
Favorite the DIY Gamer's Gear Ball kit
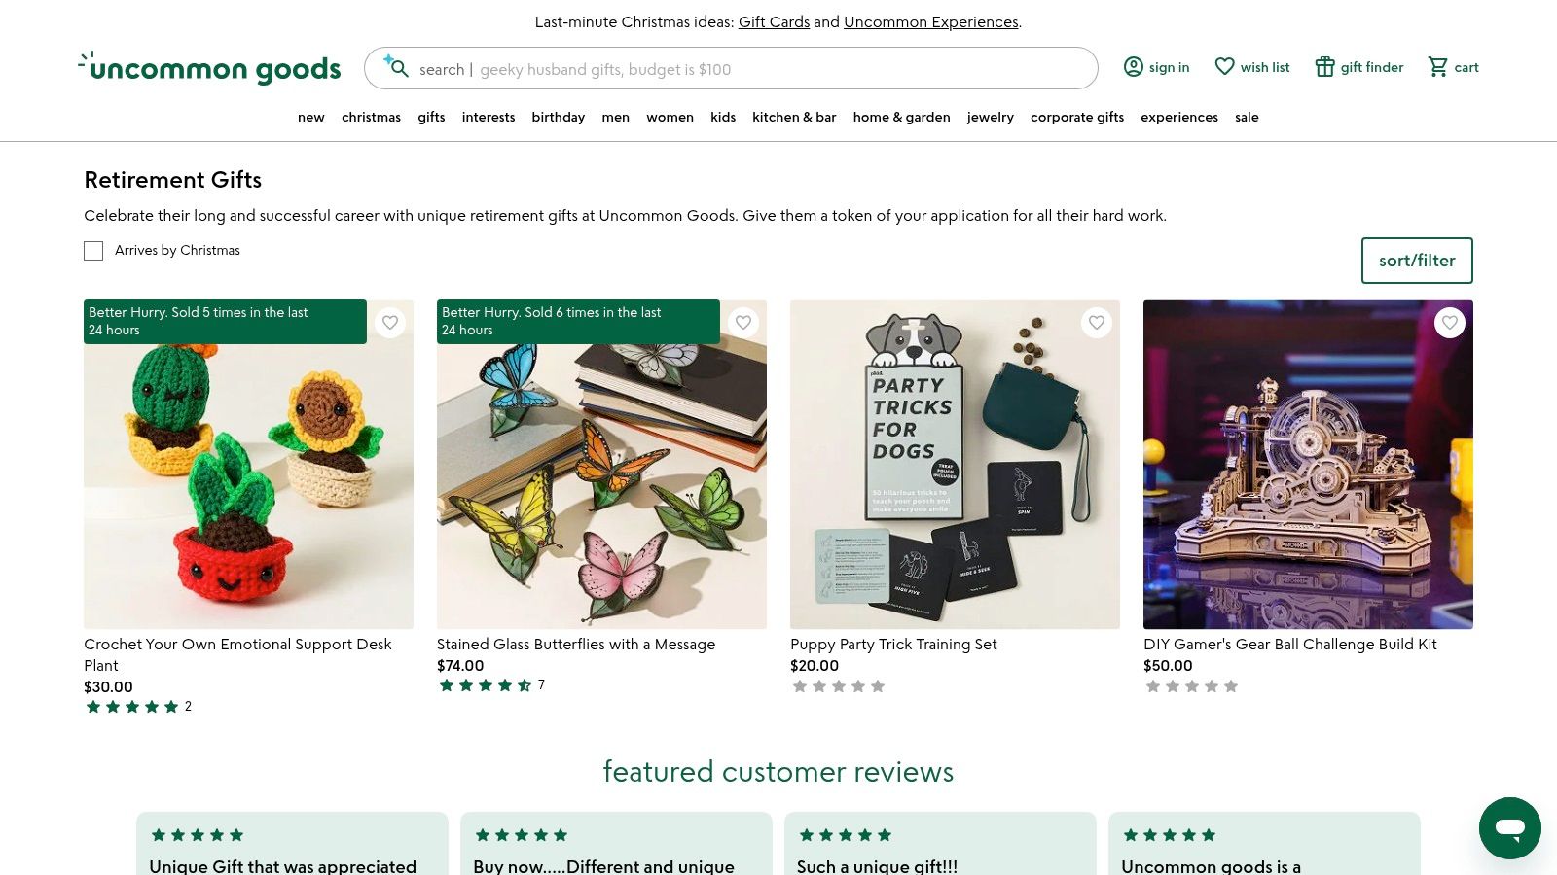[x=1450, y=322]
